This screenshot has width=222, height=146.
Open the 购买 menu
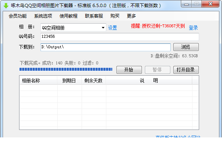point(115,16)
